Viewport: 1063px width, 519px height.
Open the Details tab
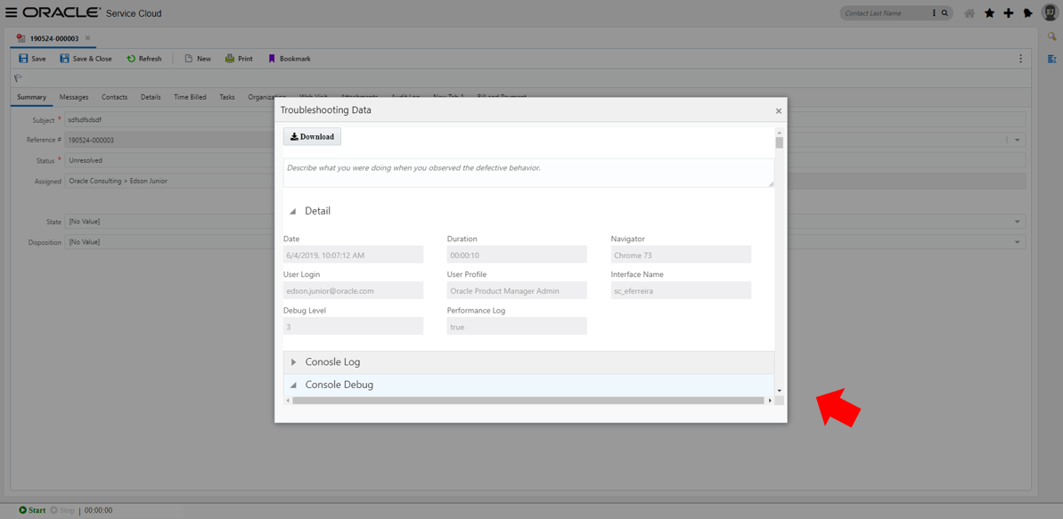pyautogui.click(x=151, y=97)
